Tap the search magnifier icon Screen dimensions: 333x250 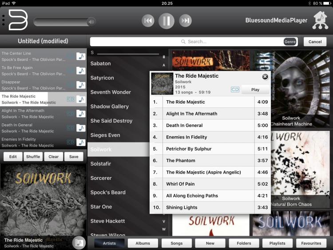(183, 41)
